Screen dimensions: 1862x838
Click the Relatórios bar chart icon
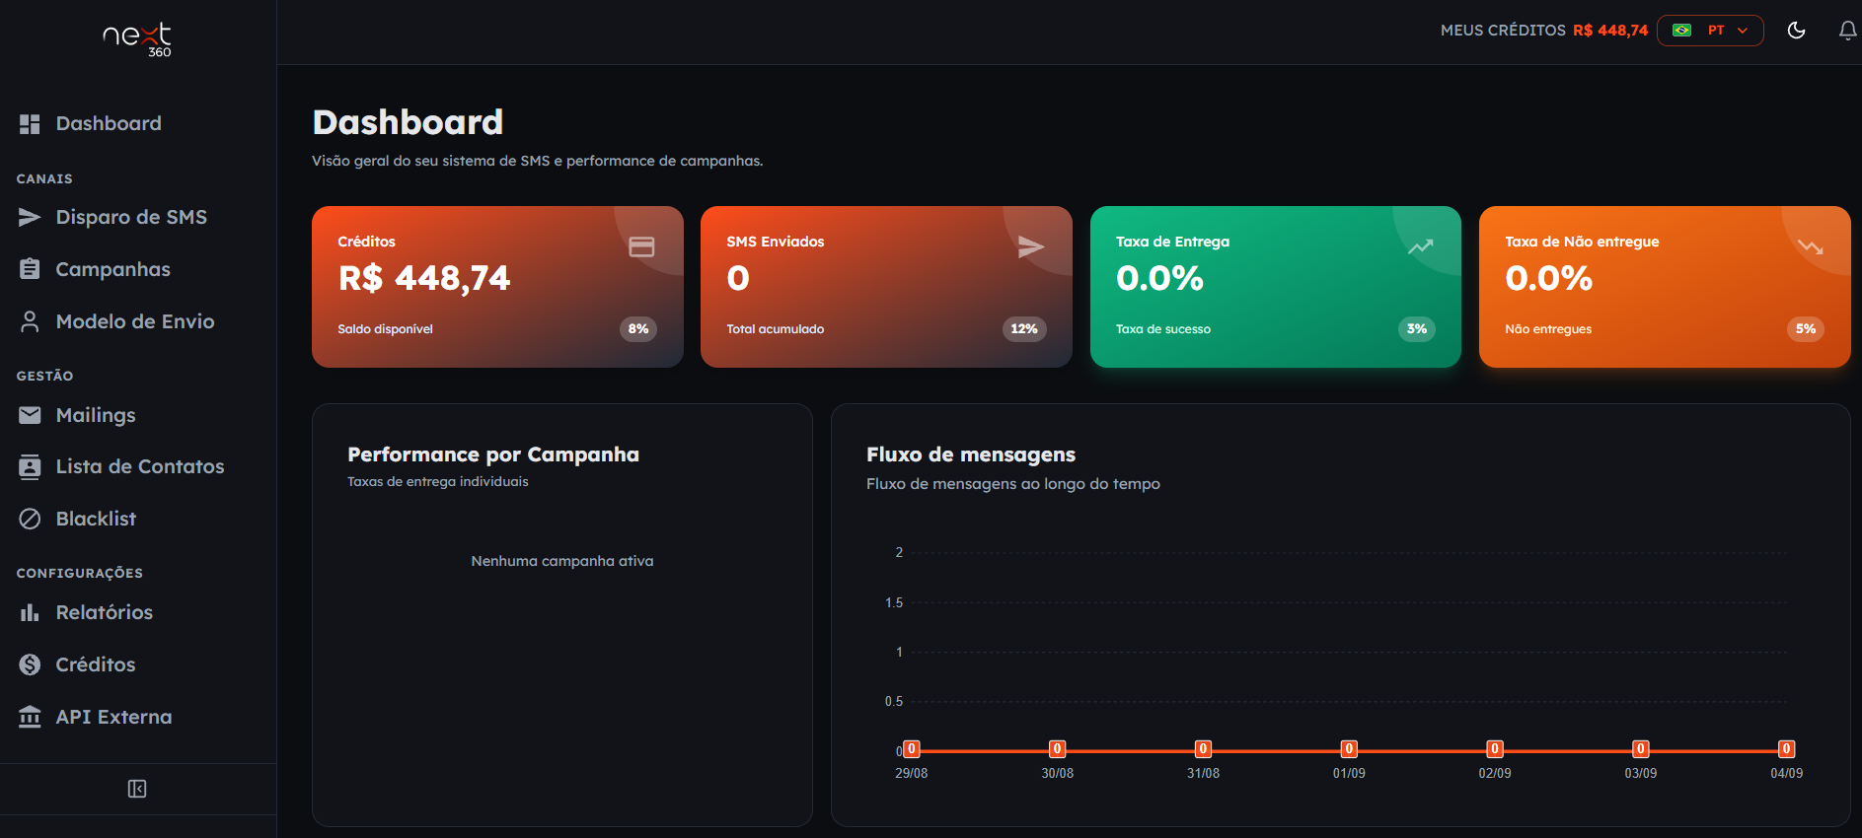[30, 612]
